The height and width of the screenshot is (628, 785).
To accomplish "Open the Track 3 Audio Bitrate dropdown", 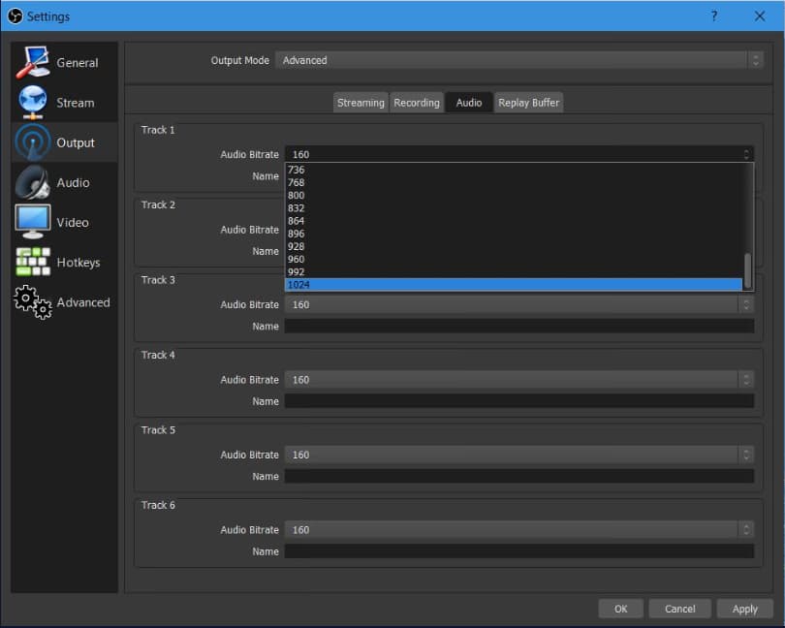I will point(519,304).
